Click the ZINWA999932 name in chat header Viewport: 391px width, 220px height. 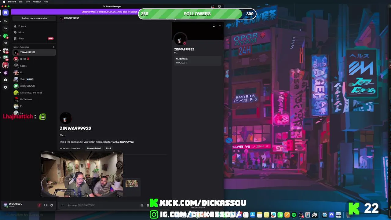point(71,18)
